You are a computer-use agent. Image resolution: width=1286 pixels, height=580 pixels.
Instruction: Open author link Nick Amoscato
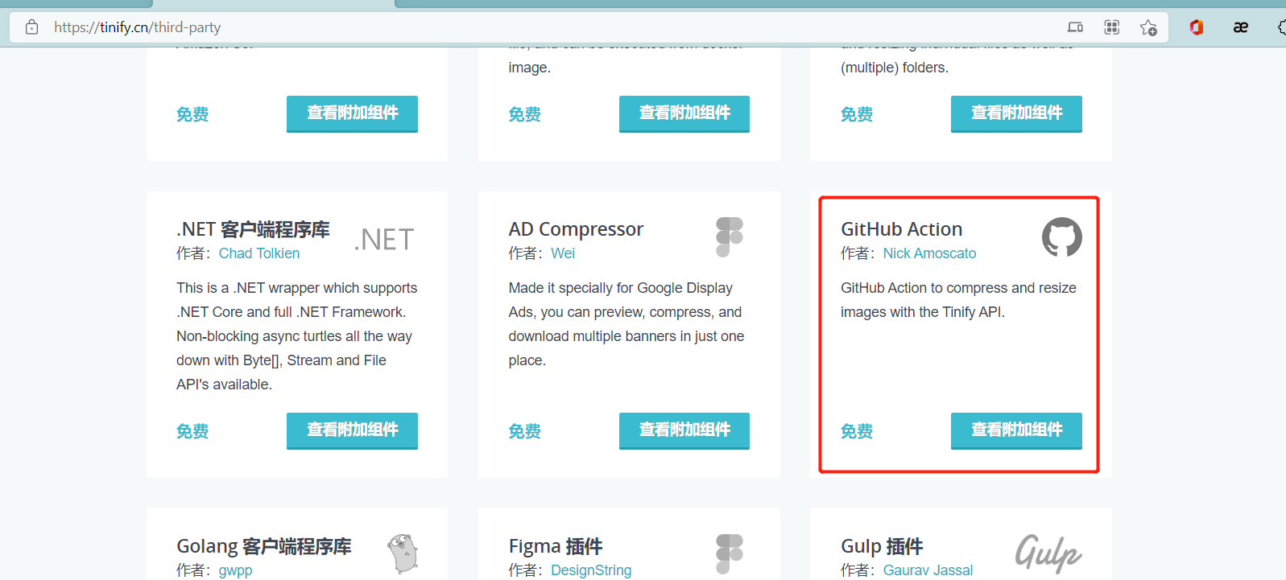point(929,253)
